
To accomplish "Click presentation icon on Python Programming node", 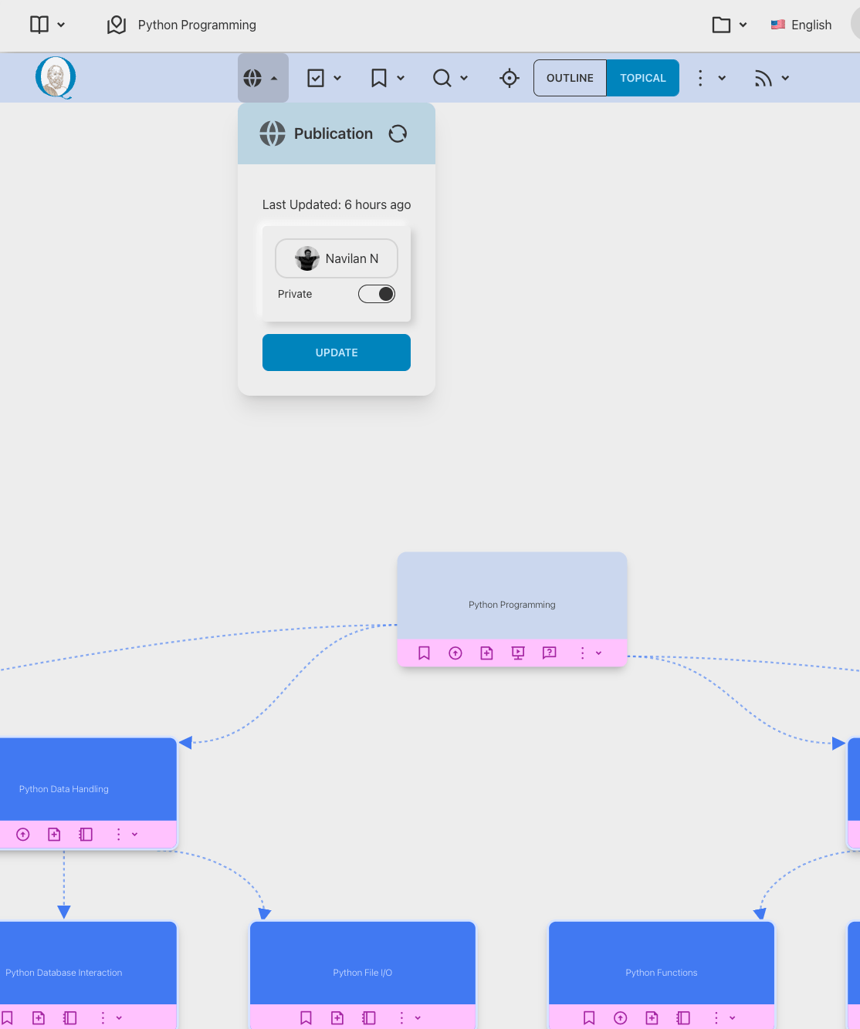I will pos(518,653).
